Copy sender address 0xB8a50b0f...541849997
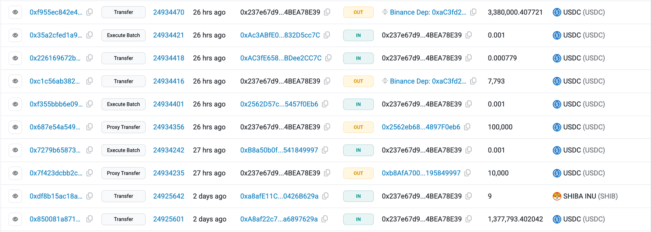The height and width of the screenshot is (232, 651). [325, 150]
